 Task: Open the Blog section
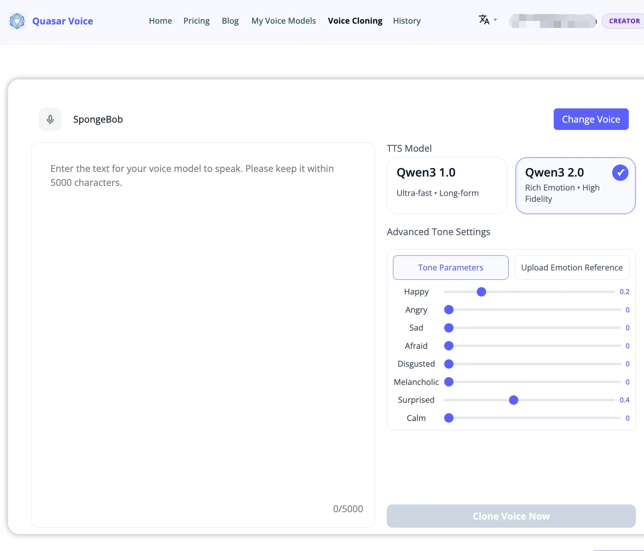click(x=230, y=21)
